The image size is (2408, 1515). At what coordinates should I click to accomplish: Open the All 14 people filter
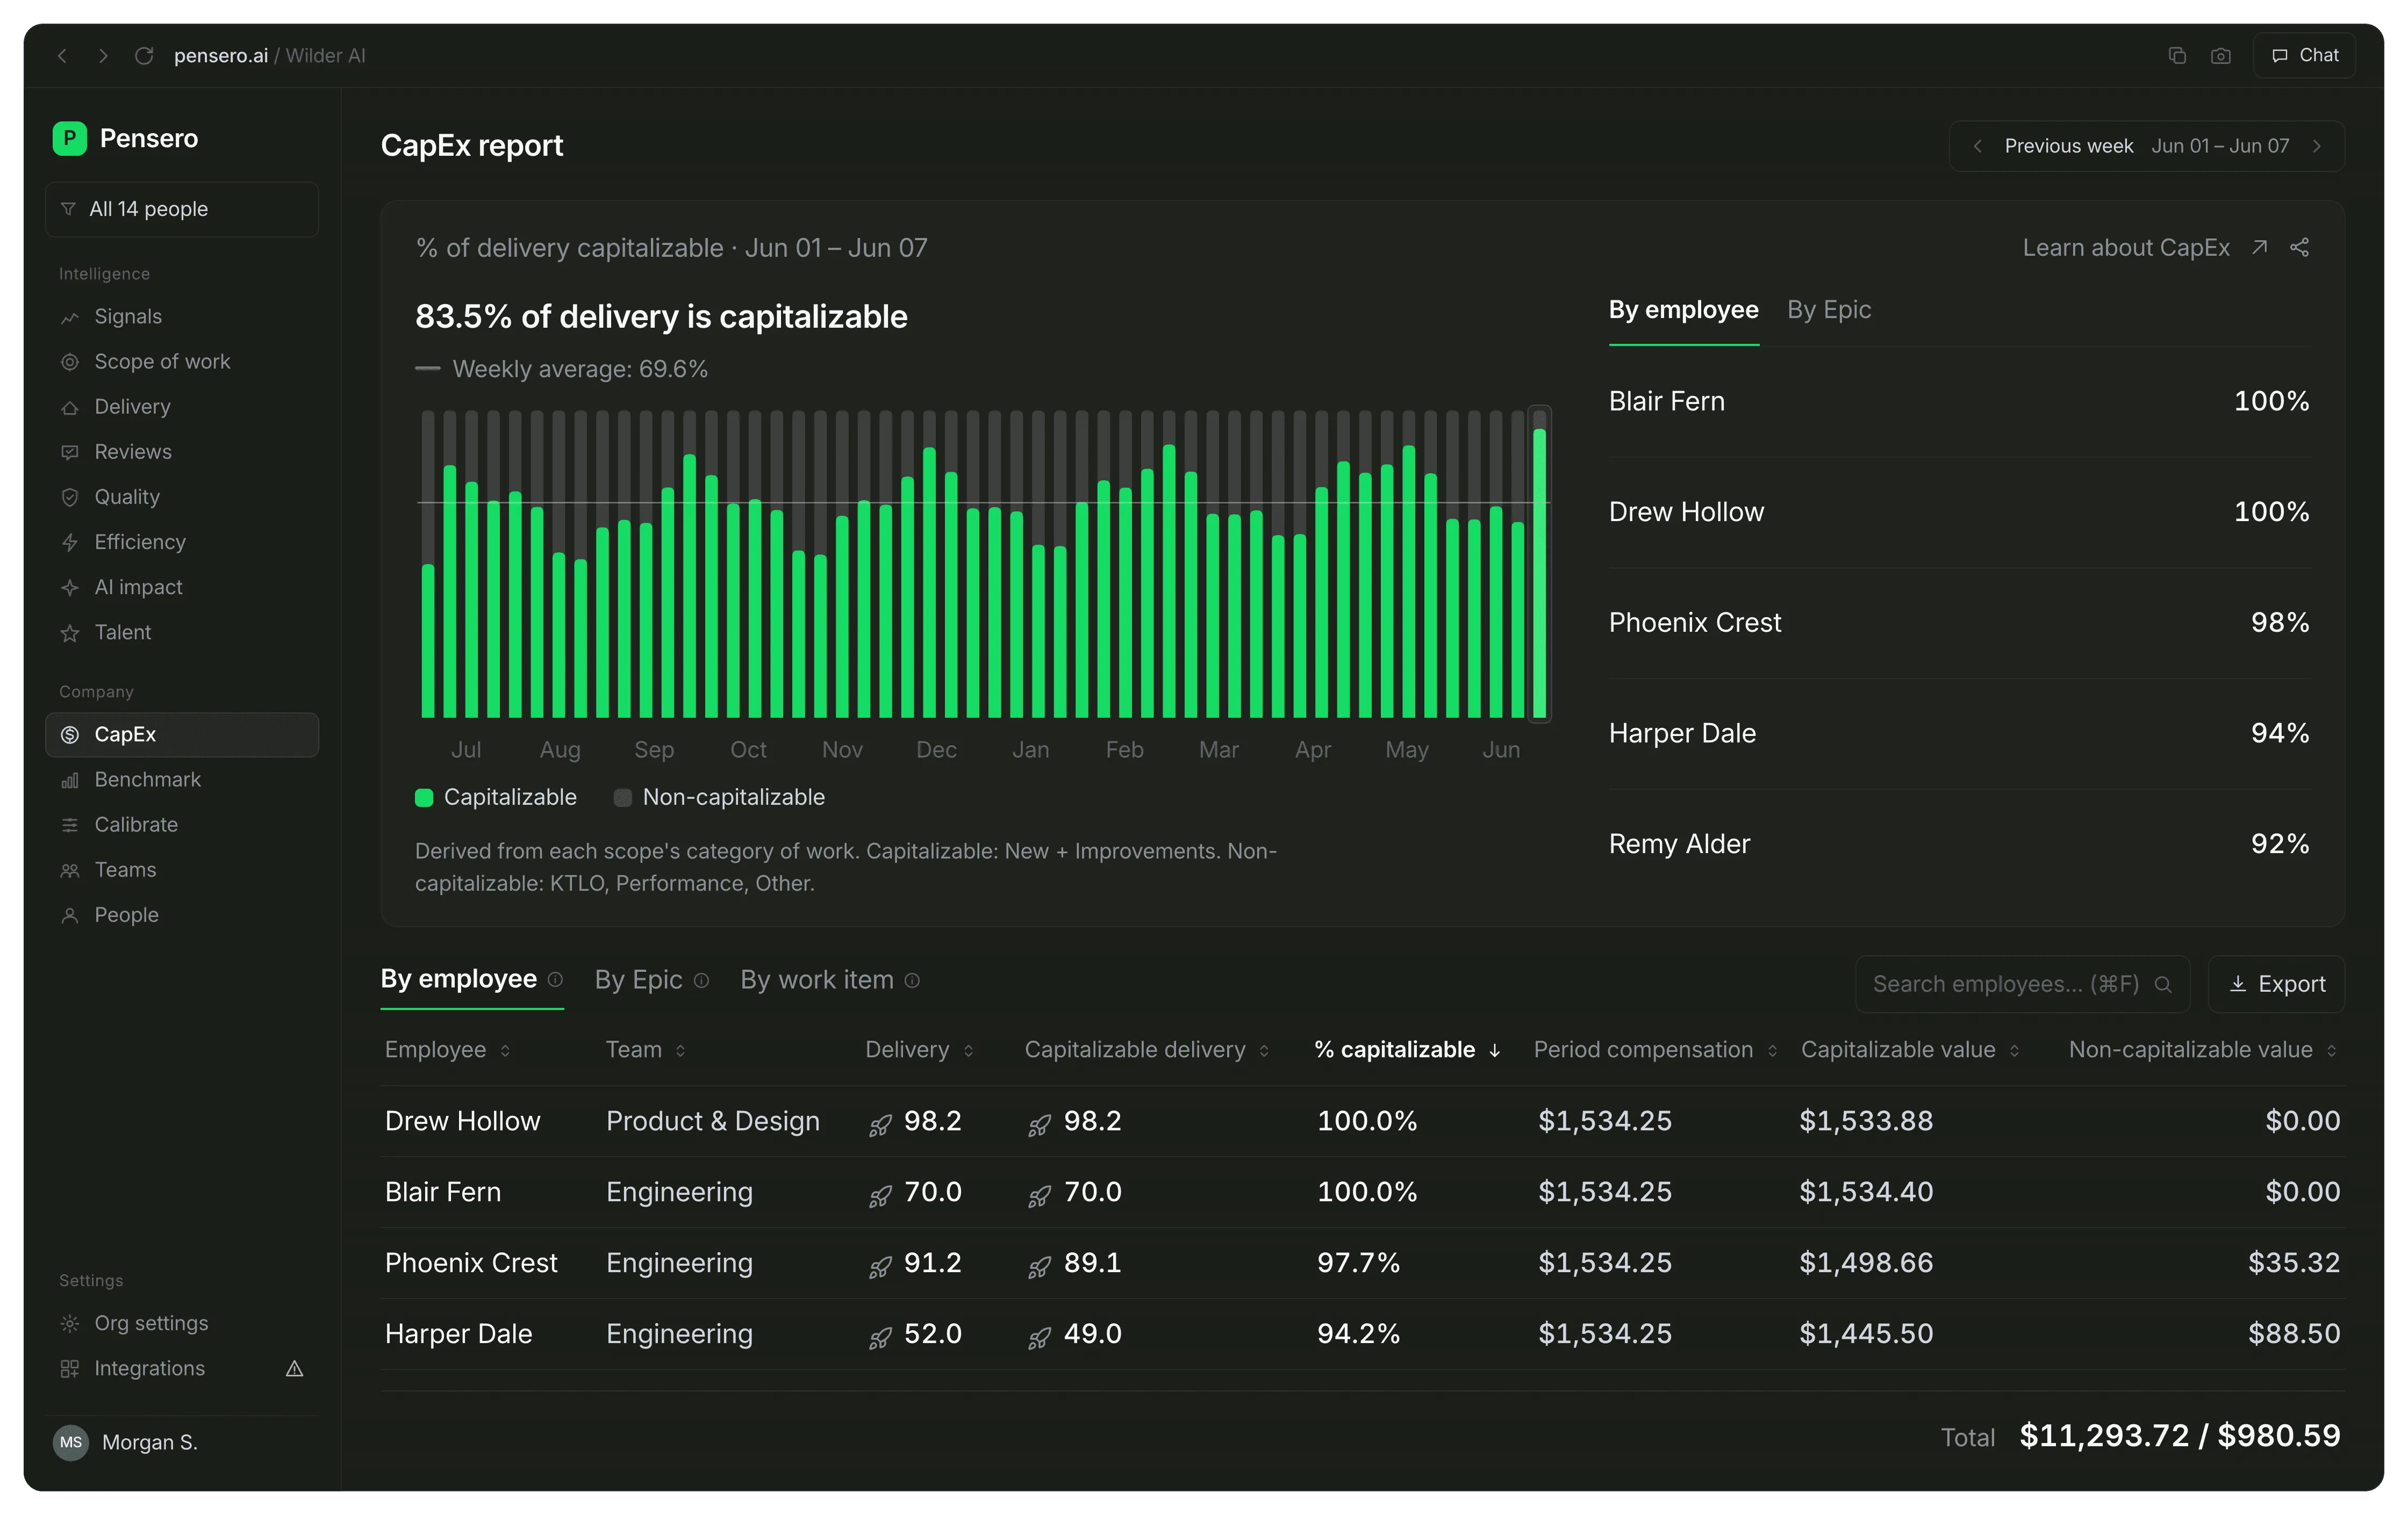click(182, 209)
